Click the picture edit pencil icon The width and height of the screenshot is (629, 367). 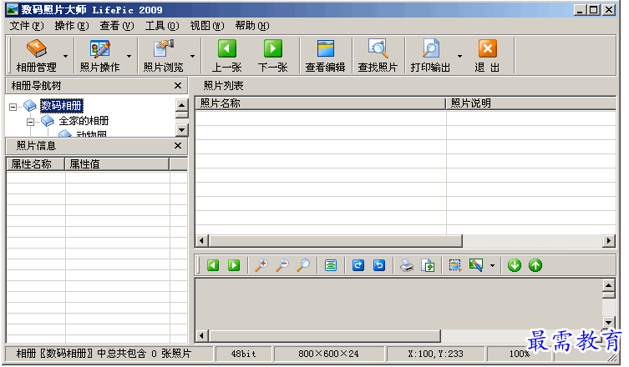[476, 265]
